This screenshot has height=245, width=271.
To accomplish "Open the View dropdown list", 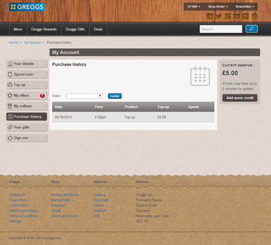I will pos(84,96).
